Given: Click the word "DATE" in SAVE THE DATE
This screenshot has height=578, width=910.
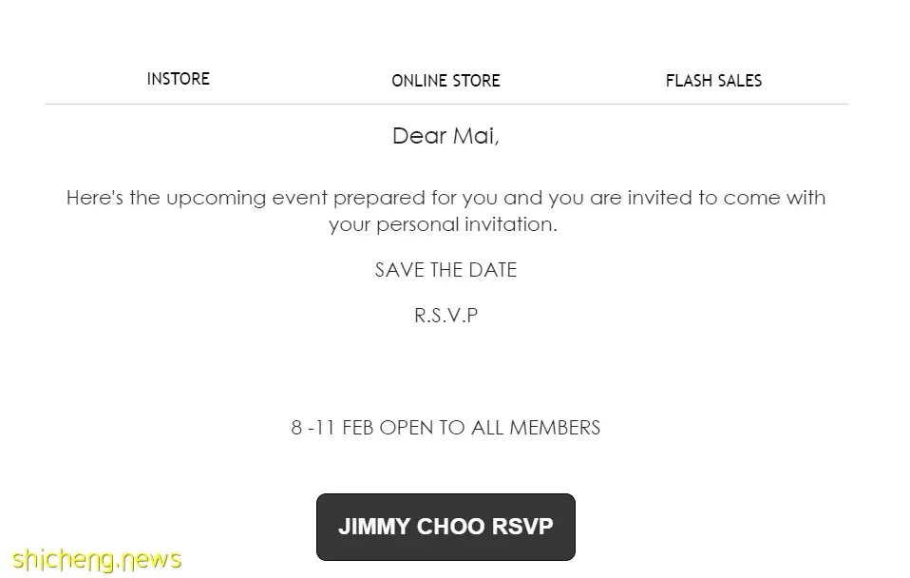Looking at the screenshot, I should (x=493, y=270).
